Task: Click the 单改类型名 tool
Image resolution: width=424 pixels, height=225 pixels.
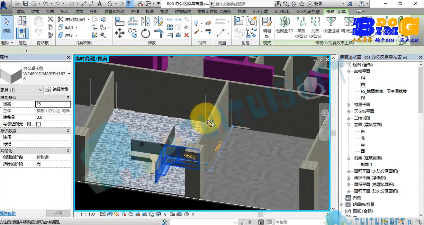Action: (x=301, y=27)
